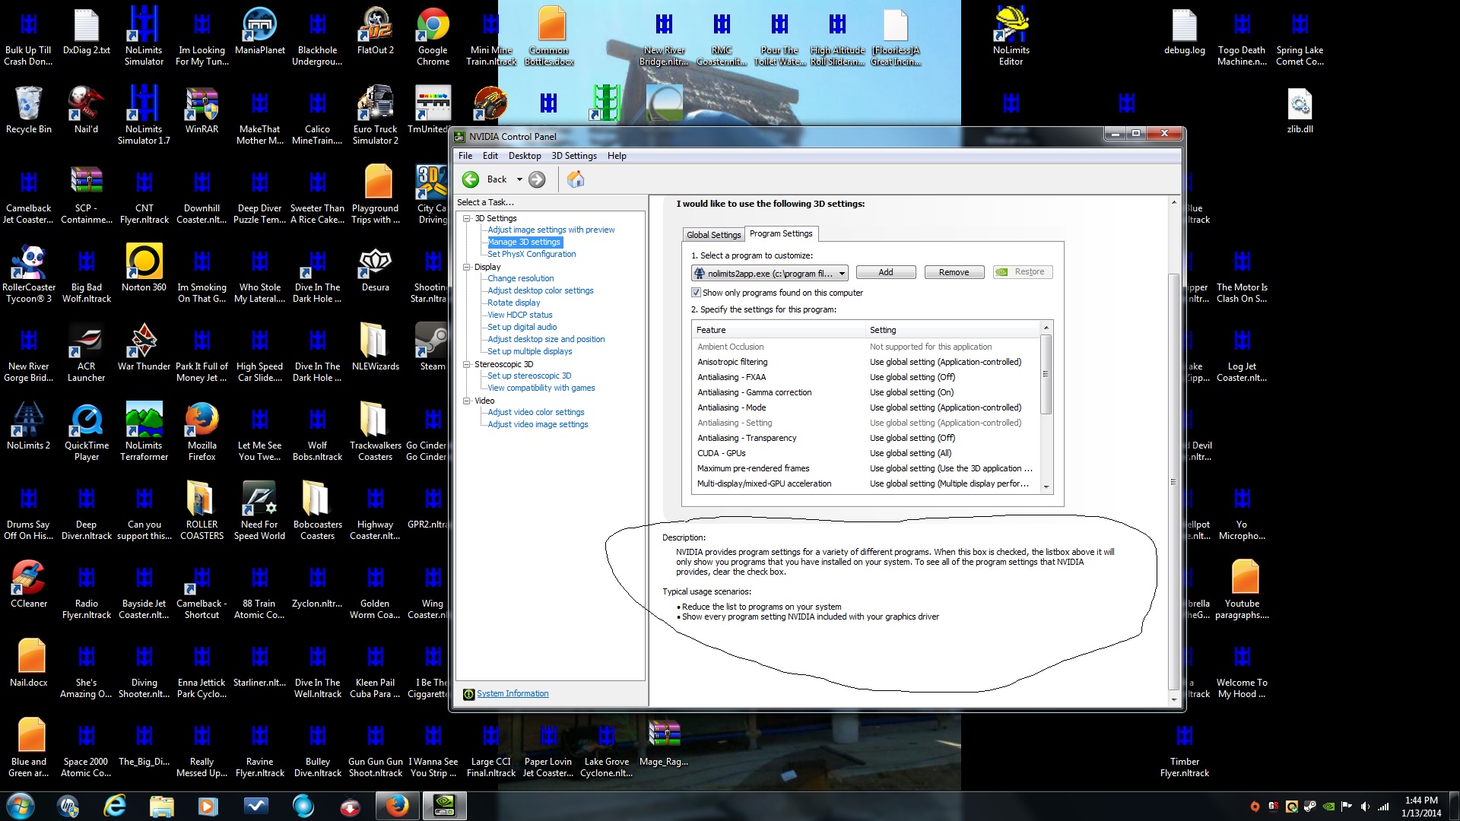Image resolution: width=1460 pixels, height=821 pixels.
Task: Open the 3D Settings menu
Action: (x=574, y=156)
